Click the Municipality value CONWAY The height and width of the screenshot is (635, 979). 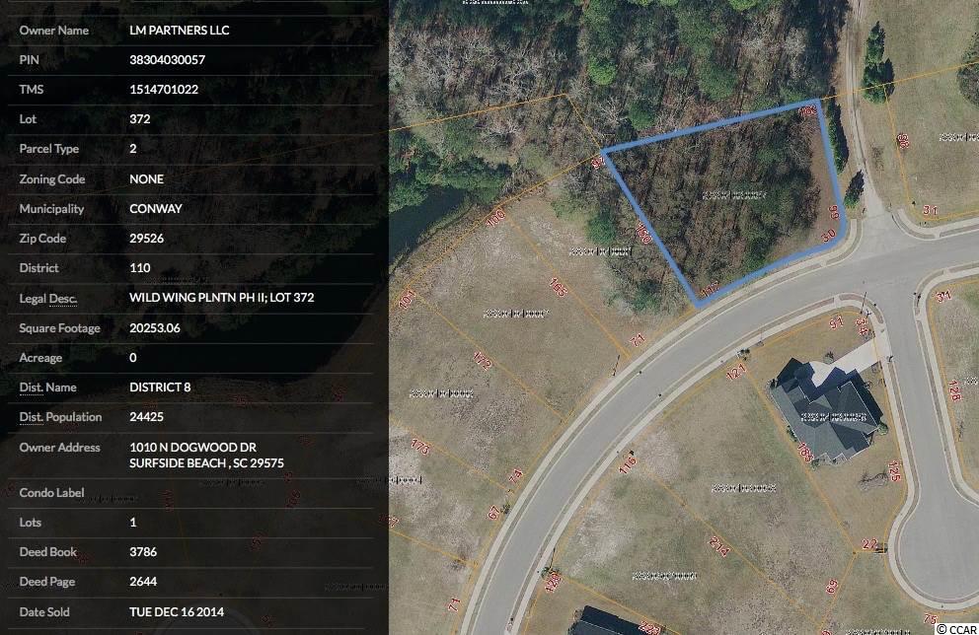156,209
